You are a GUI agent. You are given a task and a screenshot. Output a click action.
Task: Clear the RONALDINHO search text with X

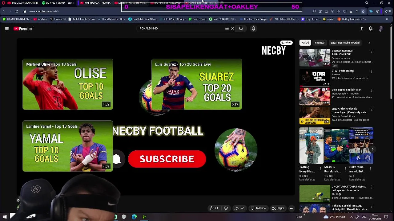232,29
